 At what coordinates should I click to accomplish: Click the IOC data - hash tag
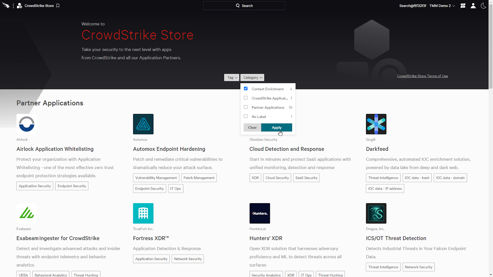point(417,178)
